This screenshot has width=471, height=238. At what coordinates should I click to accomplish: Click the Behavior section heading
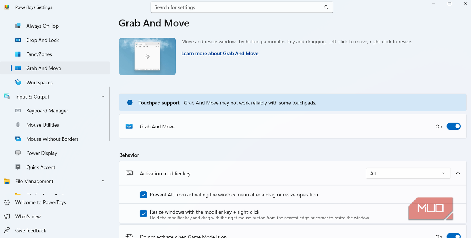(x=129, y=155)
